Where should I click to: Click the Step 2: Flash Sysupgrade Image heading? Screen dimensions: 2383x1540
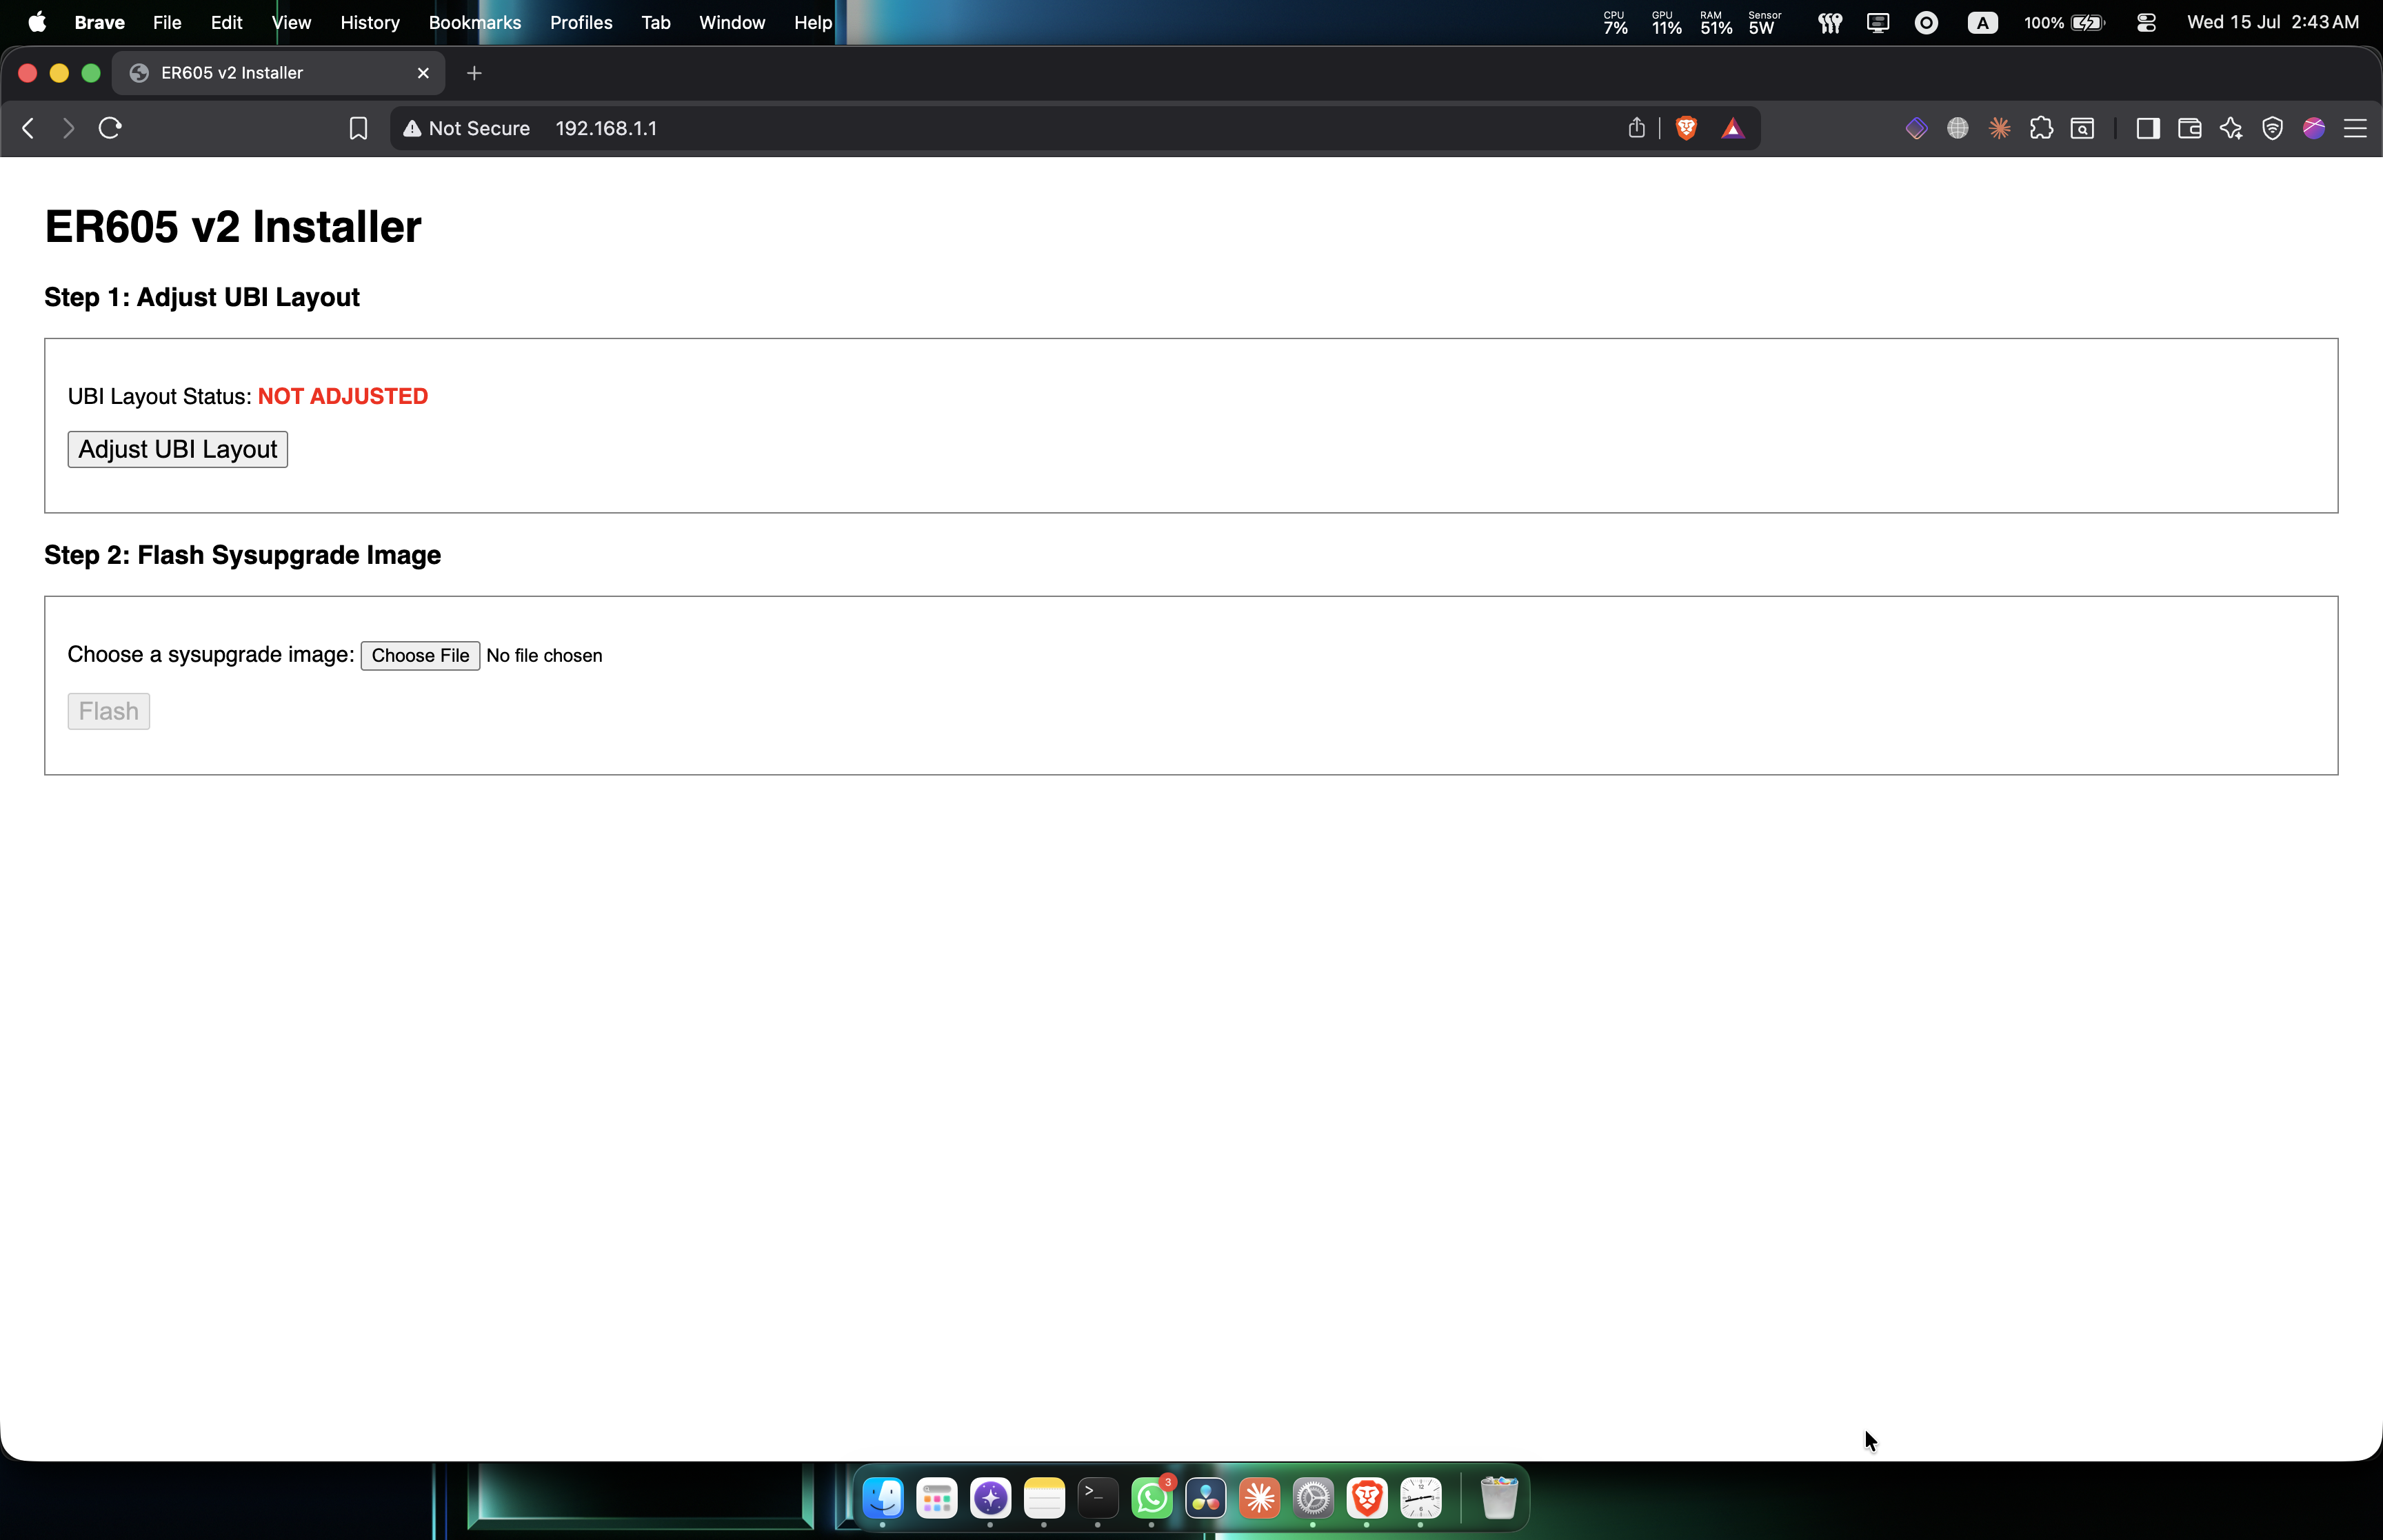click(242, 555)
